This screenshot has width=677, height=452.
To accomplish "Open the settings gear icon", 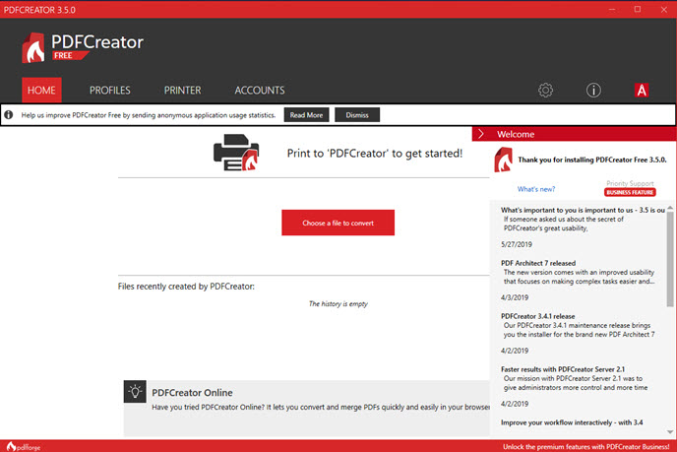I will tap(545, 90).
